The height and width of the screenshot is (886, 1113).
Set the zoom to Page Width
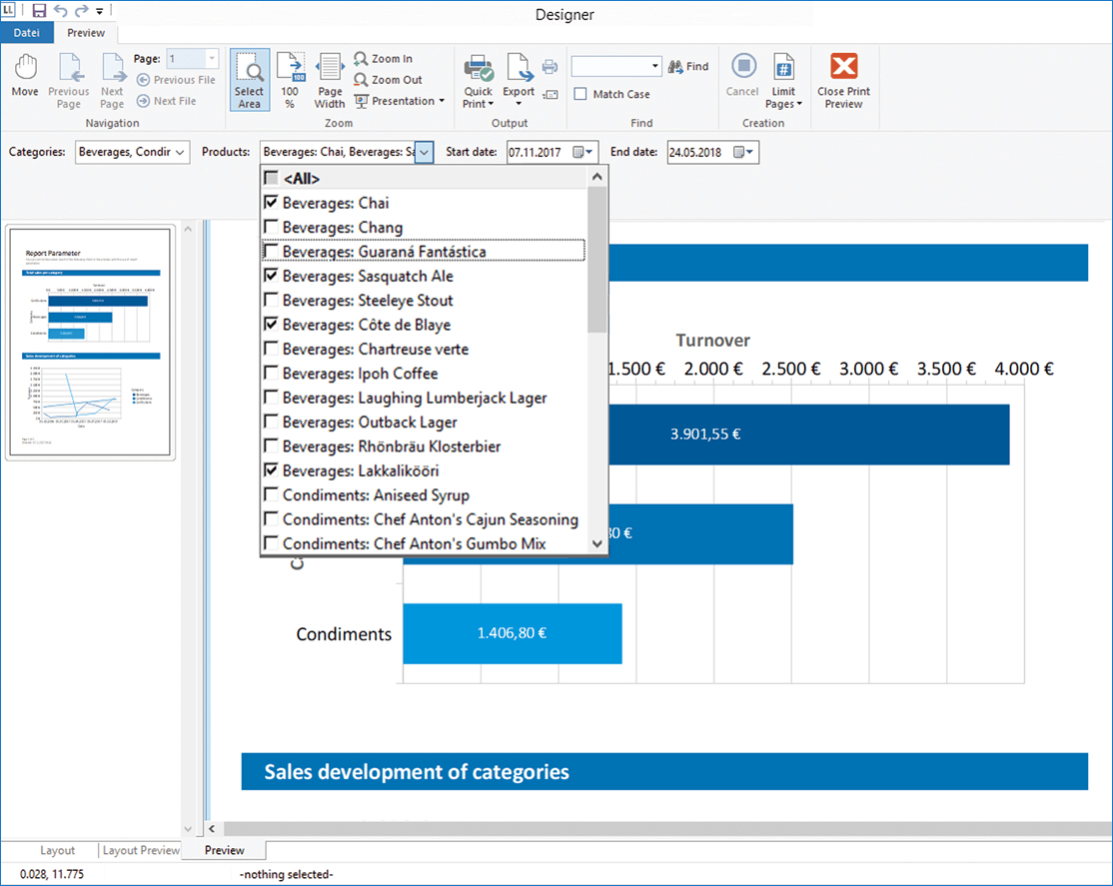(x=330, y=80)
